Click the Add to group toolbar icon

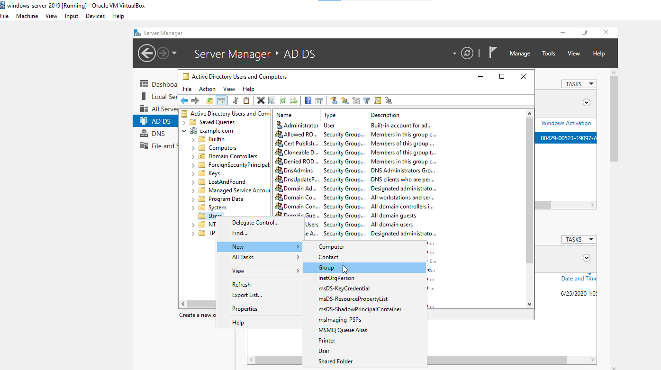click(x=389, y=100)
